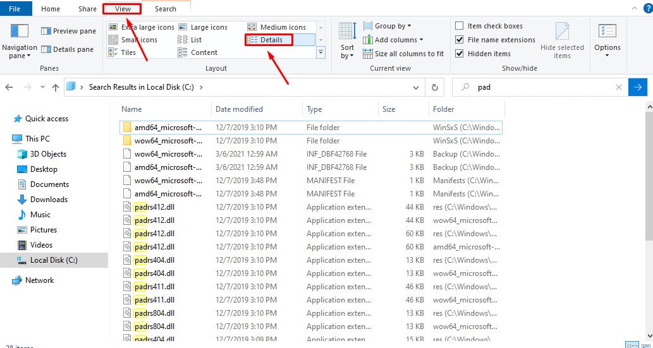Expand the layout gallery more arrow
This screenshot has width=653, height=348.
pos(320,52)
